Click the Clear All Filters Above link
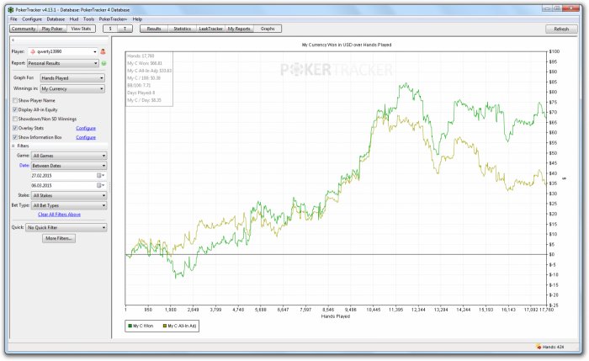Screen dimensions: 589x361 [x=59, y=215]
